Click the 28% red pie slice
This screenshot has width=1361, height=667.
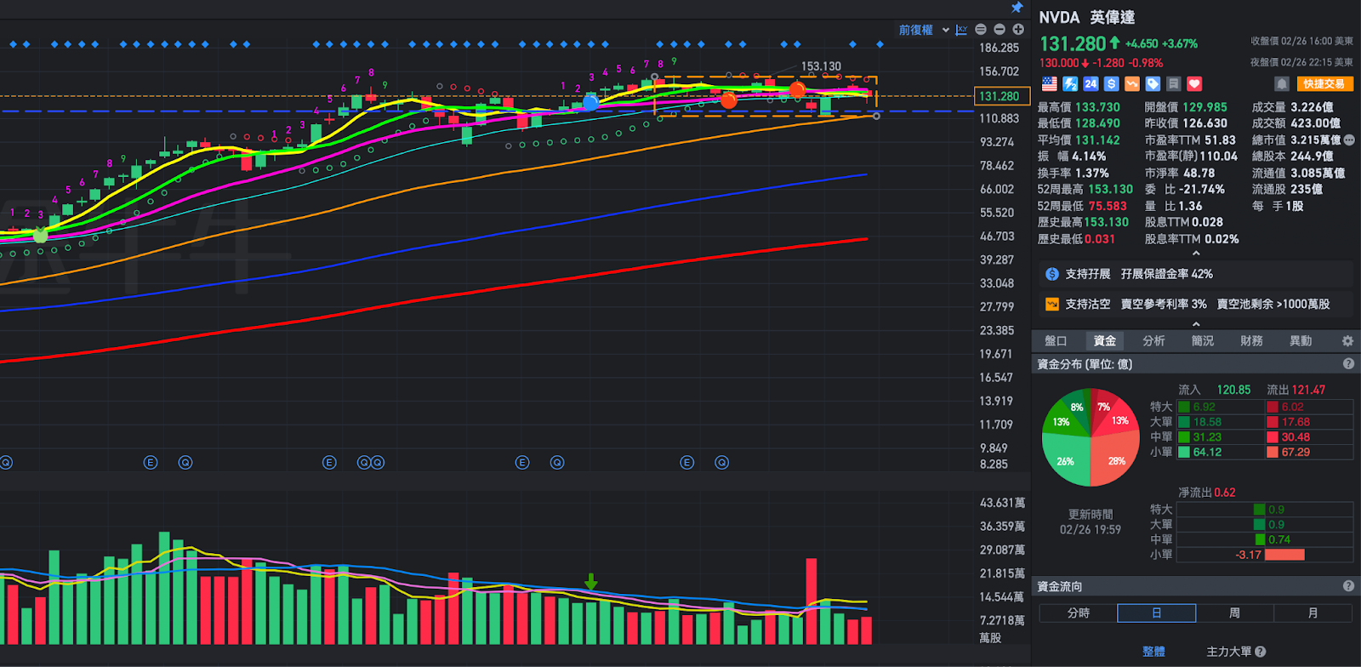pyautogui.click(x=1117, y=459)
